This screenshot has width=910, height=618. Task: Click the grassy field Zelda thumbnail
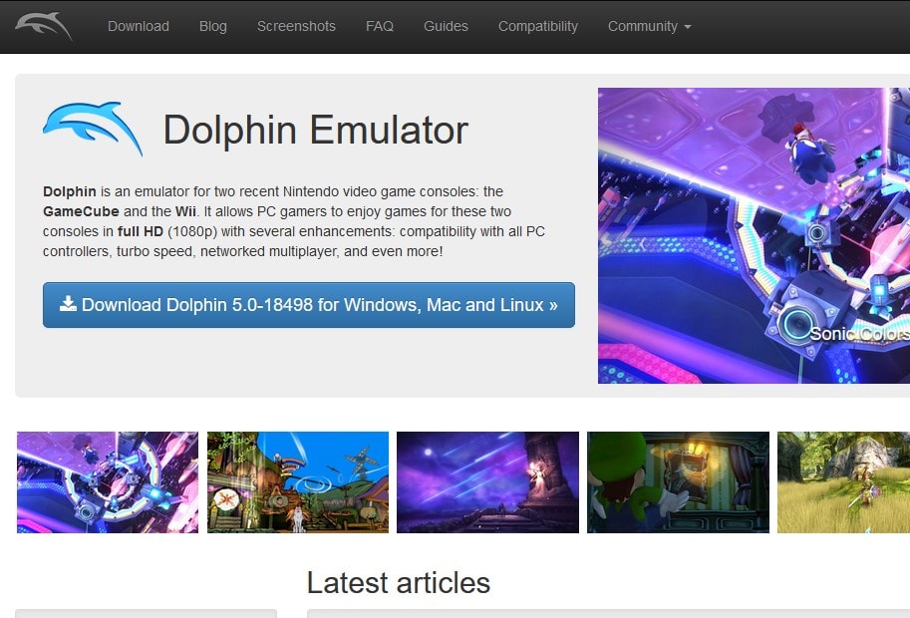[843, 482]
